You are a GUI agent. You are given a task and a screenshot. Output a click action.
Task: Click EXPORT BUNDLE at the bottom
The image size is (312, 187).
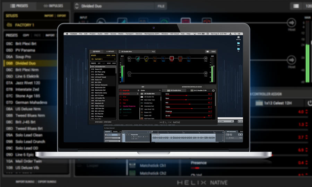108,122
